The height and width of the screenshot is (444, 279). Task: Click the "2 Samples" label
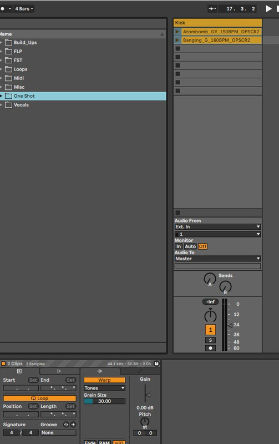(35, 364)
